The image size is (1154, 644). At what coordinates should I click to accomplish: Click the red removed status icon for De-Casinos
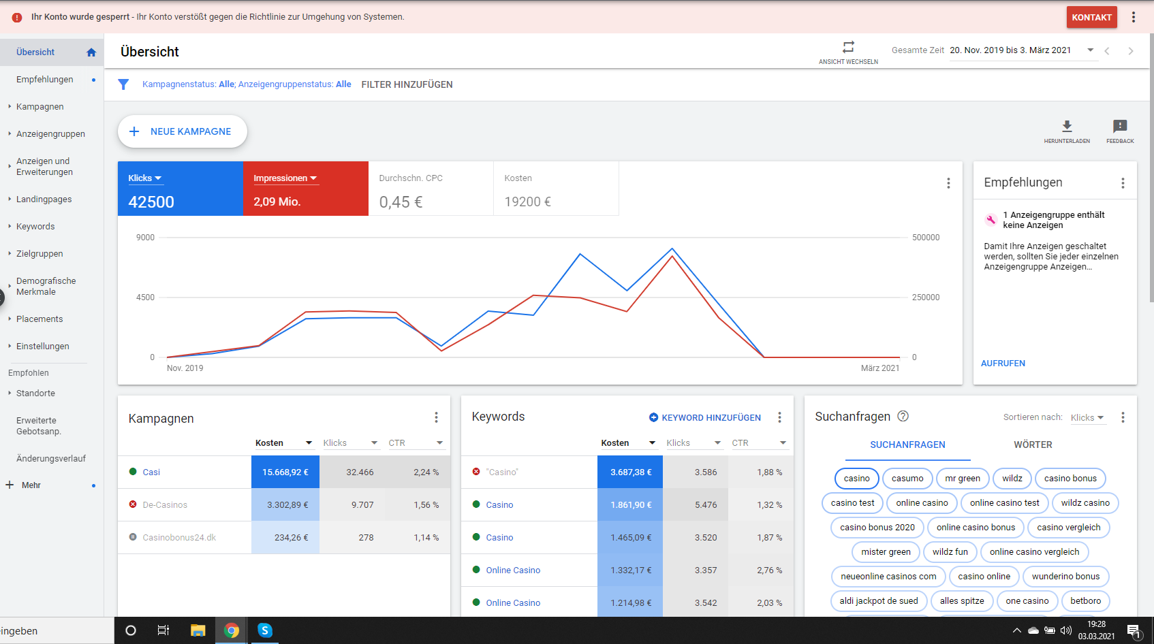click(133, 504)
